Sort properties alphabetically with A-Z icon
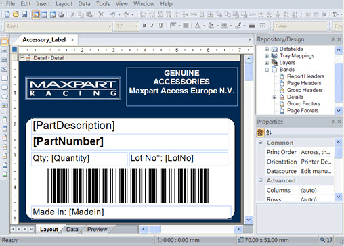 [269, 132]
